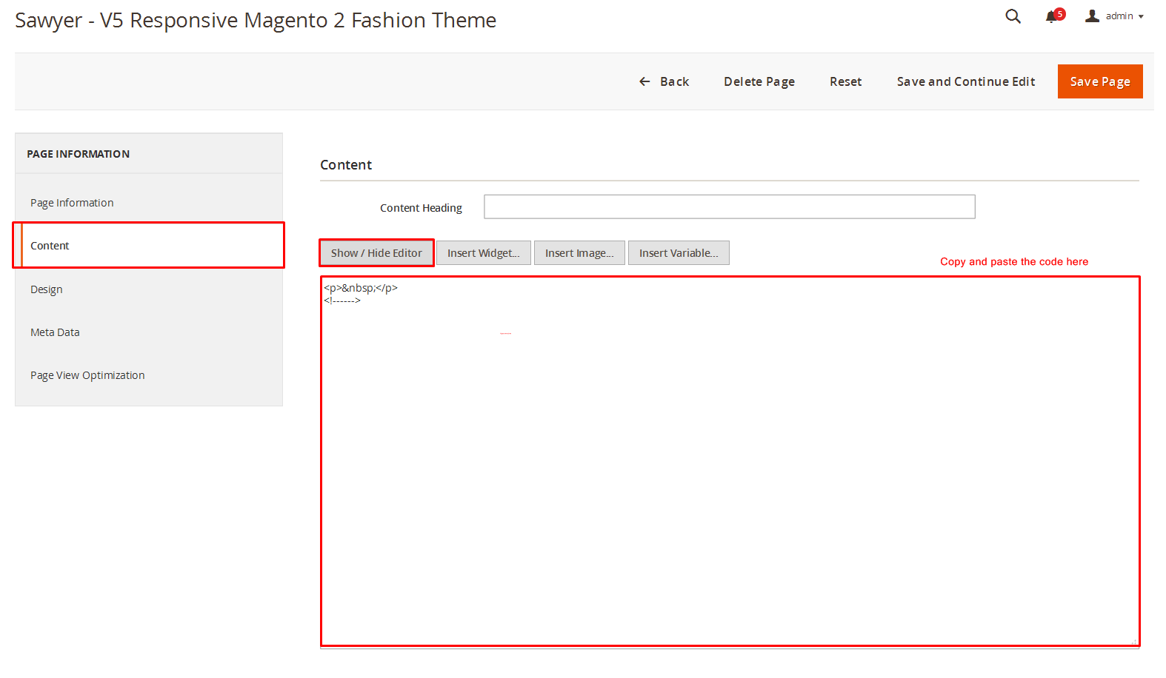Click the admin username text
Viewport: 1166px width, 678px height.
pyautogui.click(x=1119, y=16)
